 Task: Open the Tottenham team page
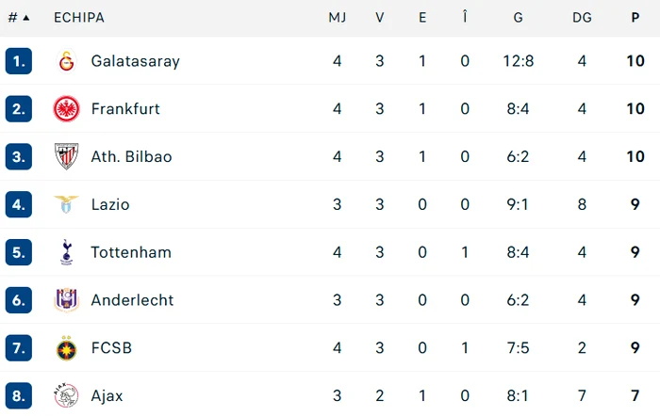click(131, 252)
